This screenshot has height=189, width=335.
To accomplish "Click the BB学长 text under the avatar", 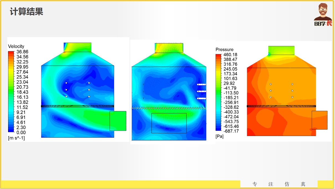I will [323, 24].
